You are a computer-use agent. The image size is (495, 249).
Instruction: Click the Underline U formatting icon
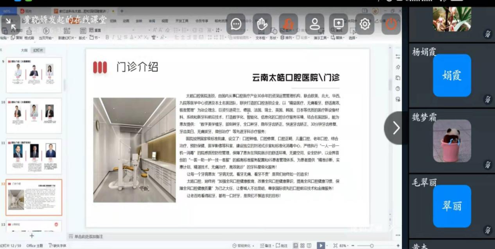tap(119, 37)
